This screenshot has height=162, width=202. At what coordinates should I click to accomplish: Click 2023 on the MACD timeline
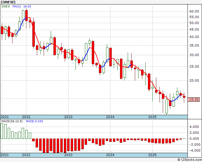click(68, 155)
